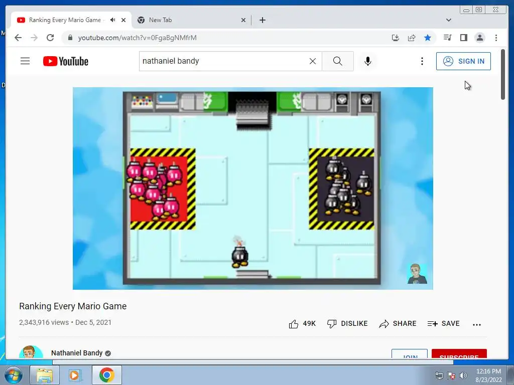
Task: Click the SIGN IN button
Action: [x=463, y=61]
